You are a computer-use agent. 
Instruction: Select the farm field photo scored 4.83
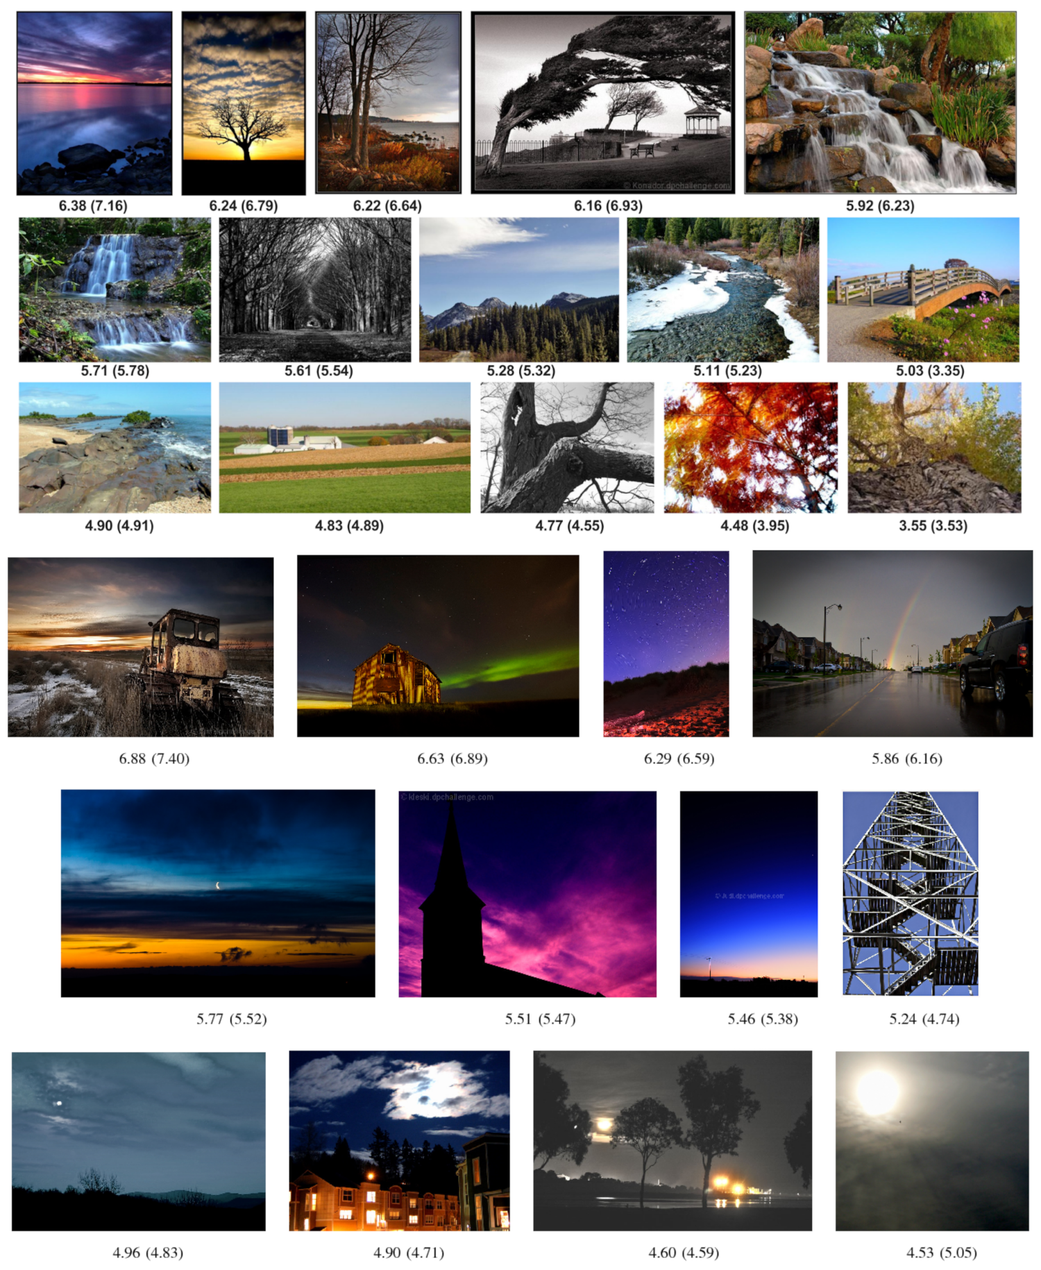345,448
